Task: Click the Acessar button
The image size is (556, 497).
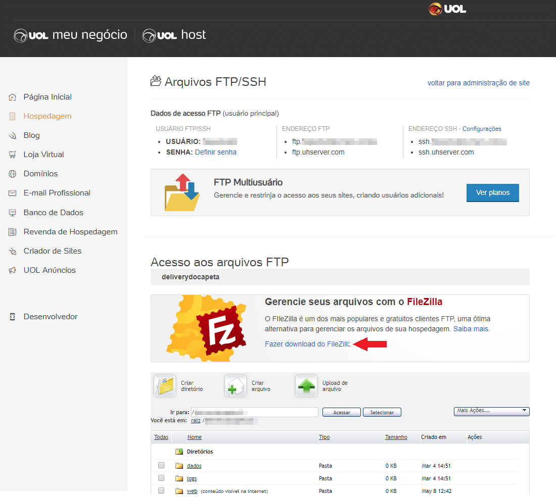Action: coord(342,412)
